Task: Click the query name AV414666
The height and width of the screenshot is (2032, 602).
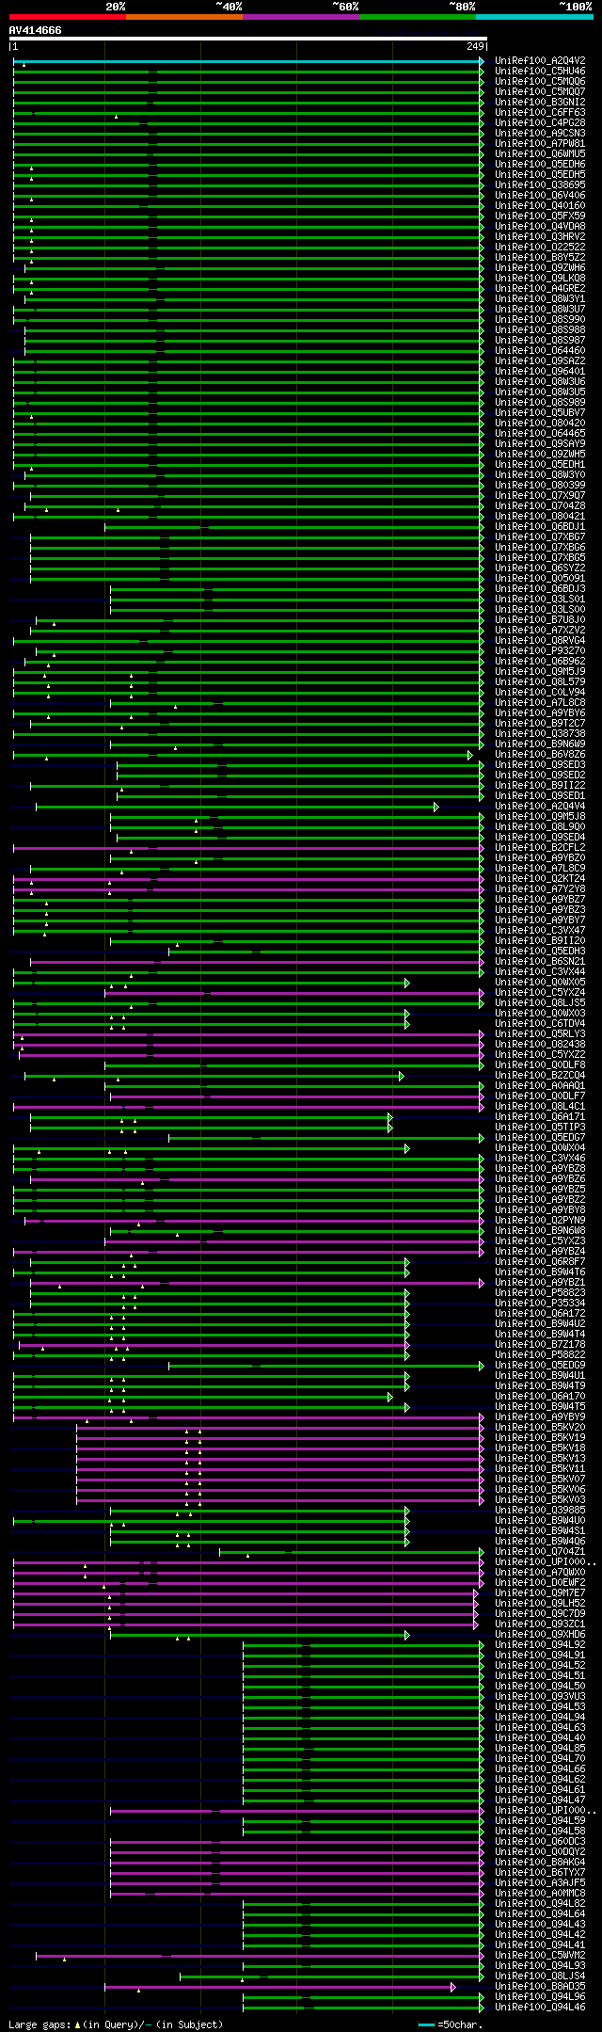Action: (36, 30)
